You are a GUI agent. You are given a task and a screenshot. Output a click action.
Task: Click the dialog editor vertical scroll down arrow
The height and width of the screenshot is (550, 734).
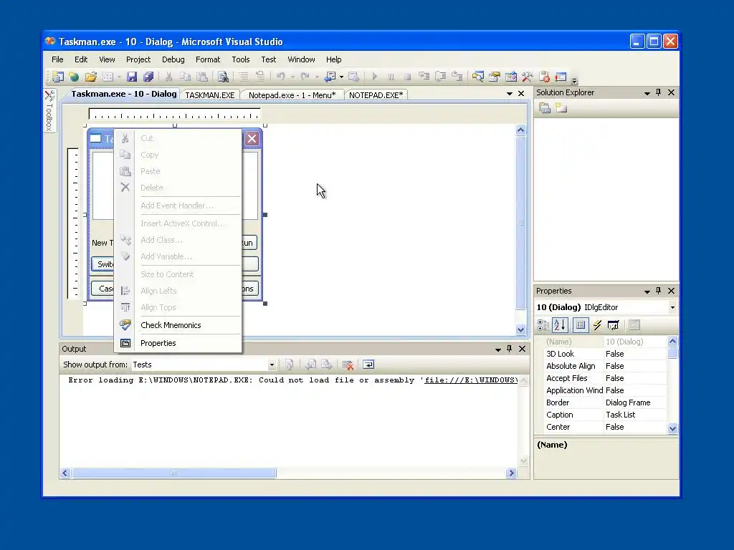520,329
